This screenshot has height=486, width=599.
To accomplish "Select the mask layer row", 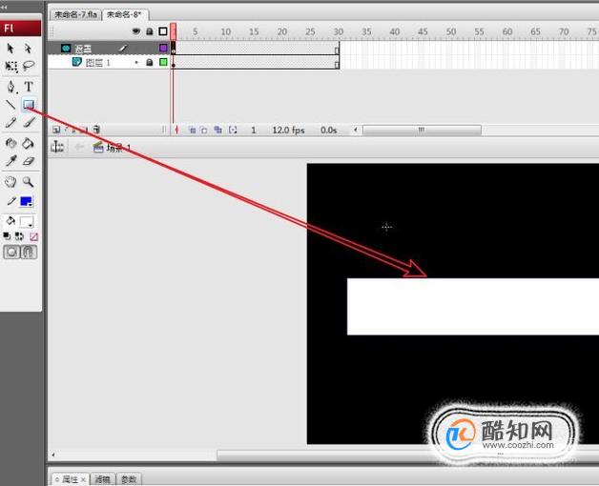I will tap(109, 48).
